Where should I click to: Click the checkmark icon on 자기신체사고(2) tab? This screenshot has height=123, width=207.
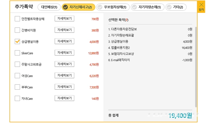tap(65, 7)
